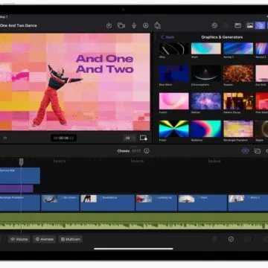The height and width of the screenshot is (268, 268).
Task: Click the Animate button below timeline
Action: 44,239
